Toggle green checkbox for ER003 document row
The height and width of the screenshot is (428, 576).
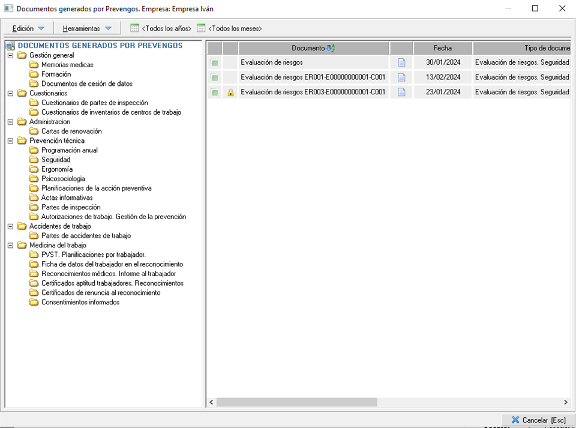215,92
